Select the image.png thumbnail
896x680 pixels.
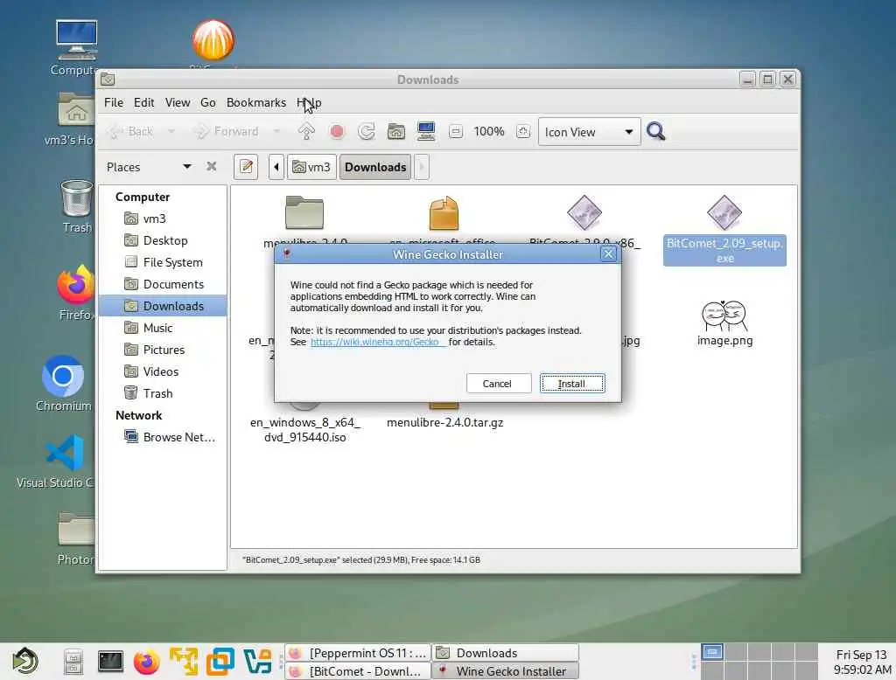point(724,316)
